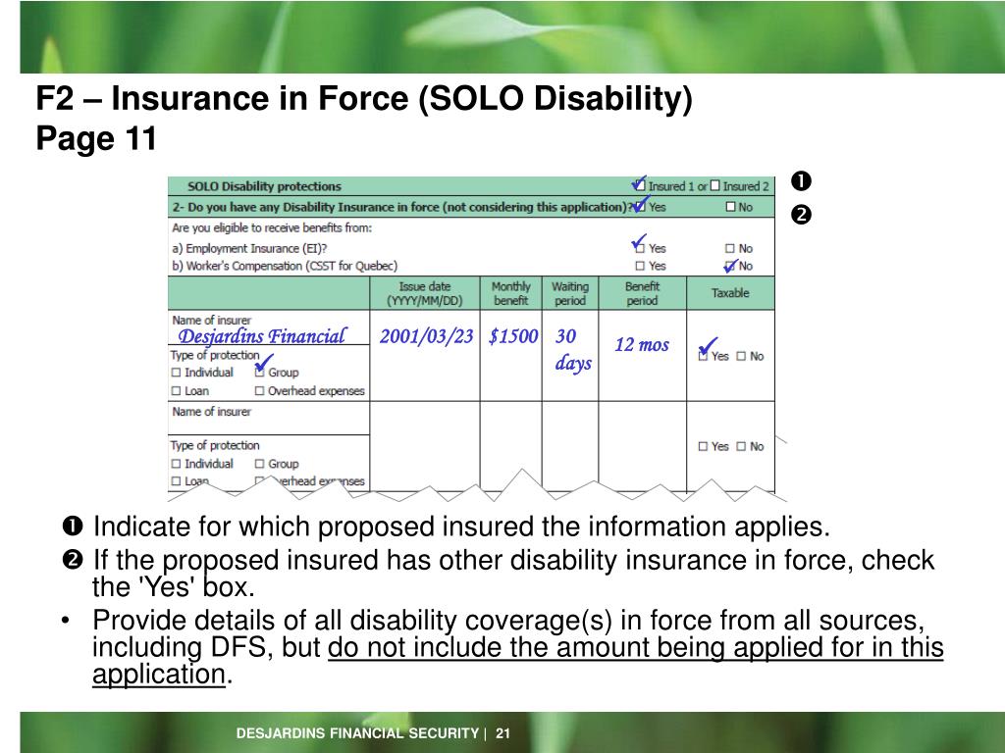Image resolution: width=1005 pixels, height=753 pixels.
Task: Mark Taxable Yes in the blank insurer row
Action: coord(703,447)
